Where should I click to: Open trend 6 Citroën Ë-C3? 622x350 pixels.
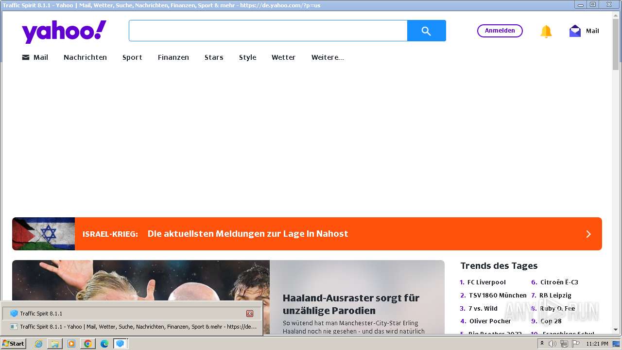559,282
